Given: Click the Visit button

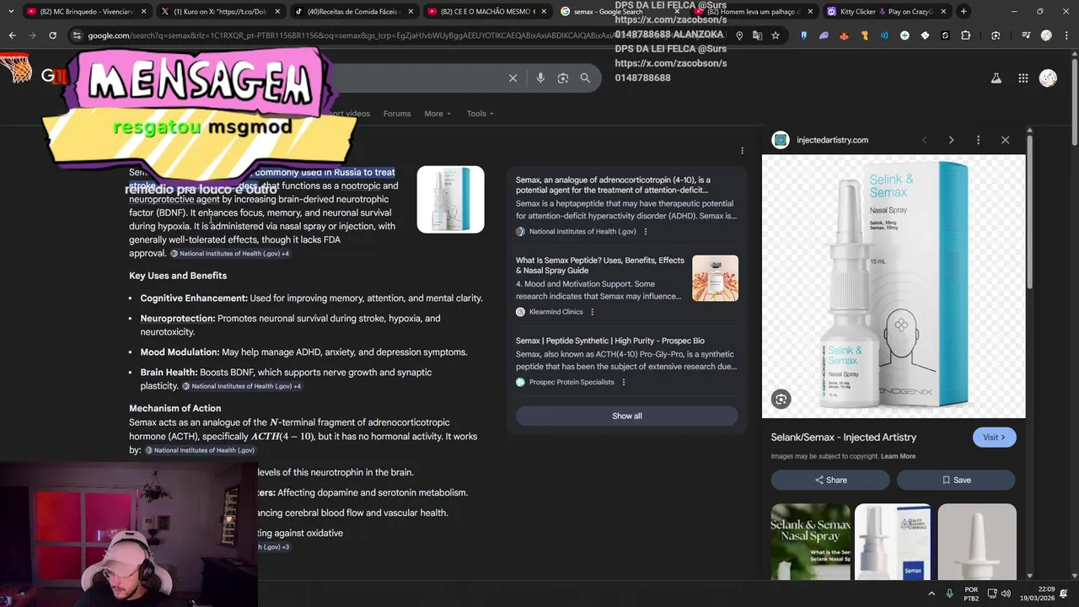Looking at the screenshot, I should point(994,437).
